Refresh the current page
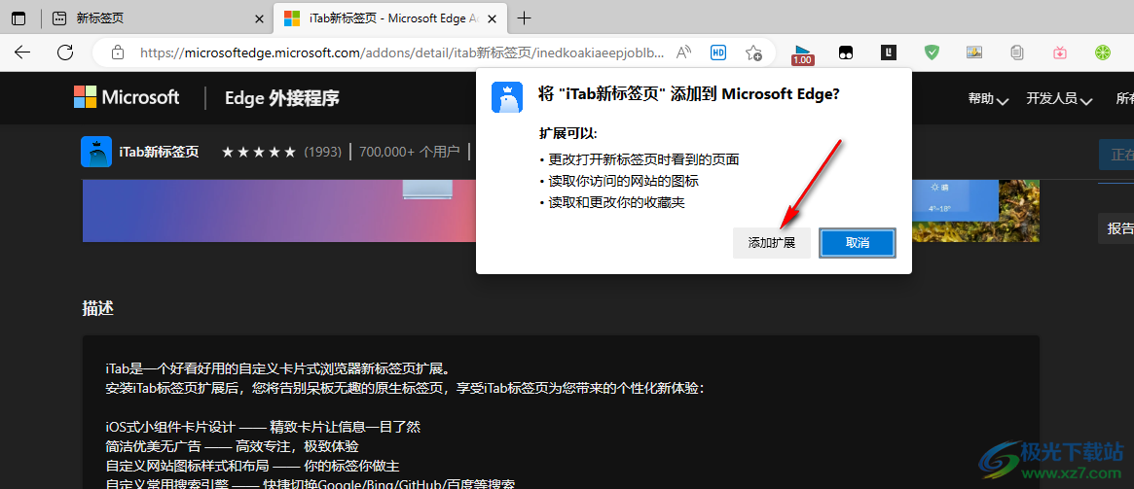 pyautogui.click(x=65, y=52)
